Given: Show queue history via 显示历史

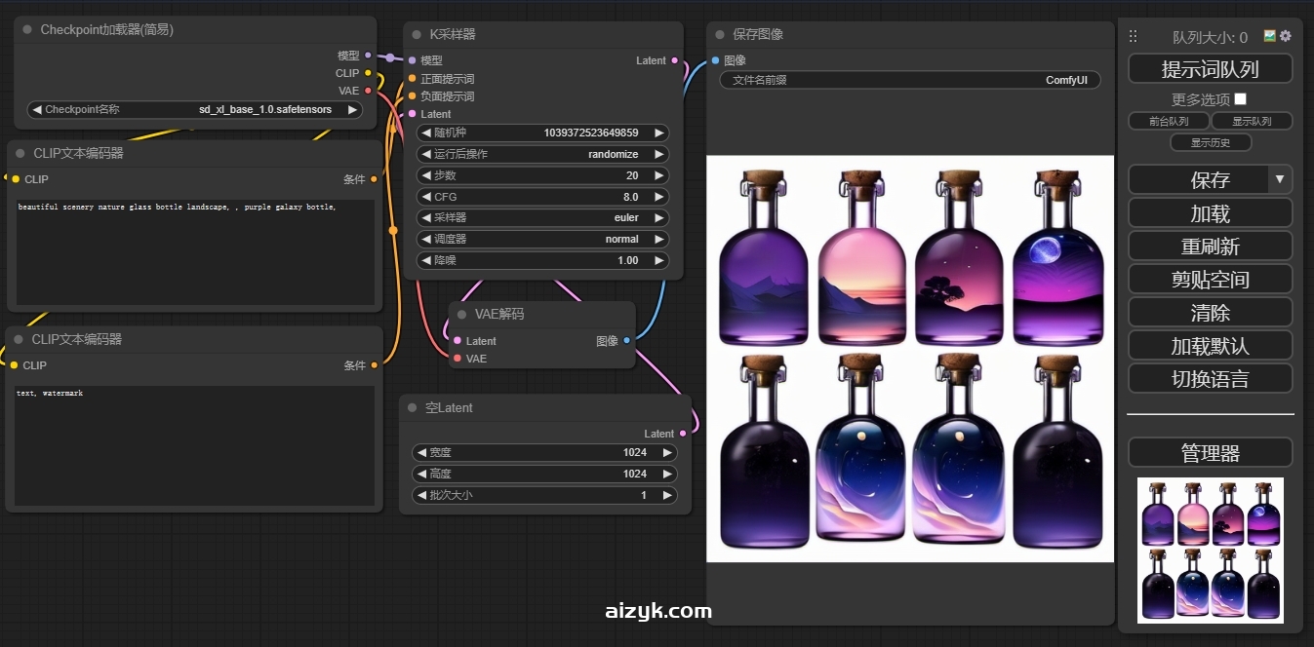Looking at the screenshot, I should point(1210,142).
